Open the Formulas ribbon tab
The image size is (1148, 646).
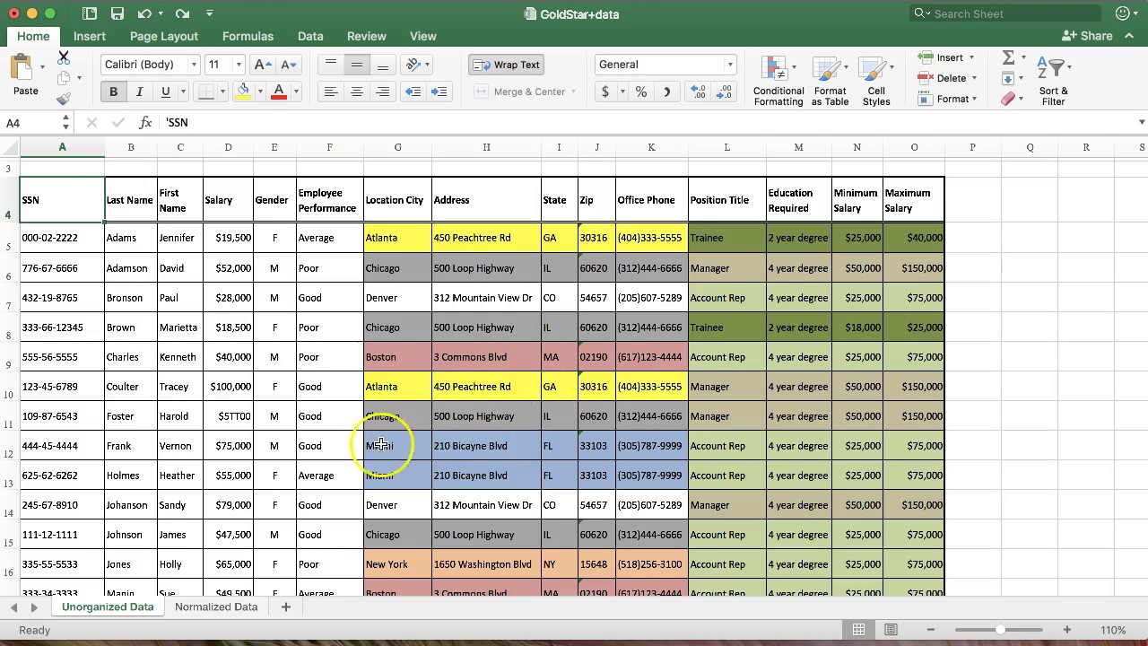tap(248, 36)
